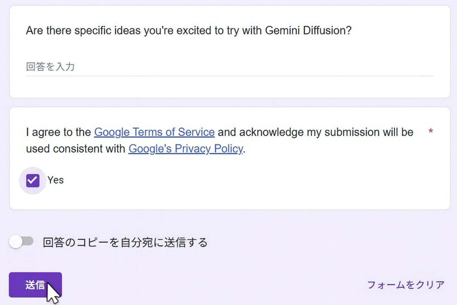
Task: Click フォームをクリア to clear the form
Action: click(406, 285)
